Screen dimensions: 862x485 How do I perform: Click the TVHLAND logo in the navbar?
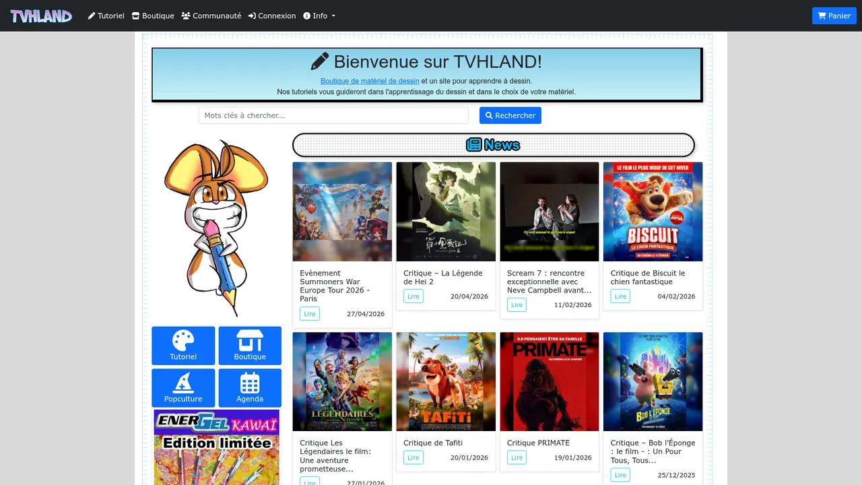41,15
